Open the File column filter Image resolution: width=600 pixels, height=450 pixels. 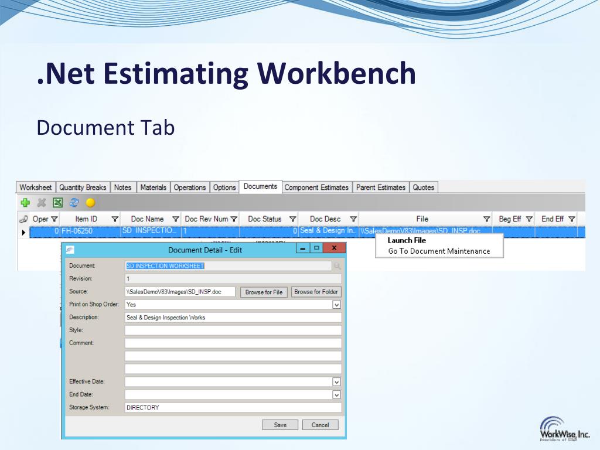tap(487, 219)
